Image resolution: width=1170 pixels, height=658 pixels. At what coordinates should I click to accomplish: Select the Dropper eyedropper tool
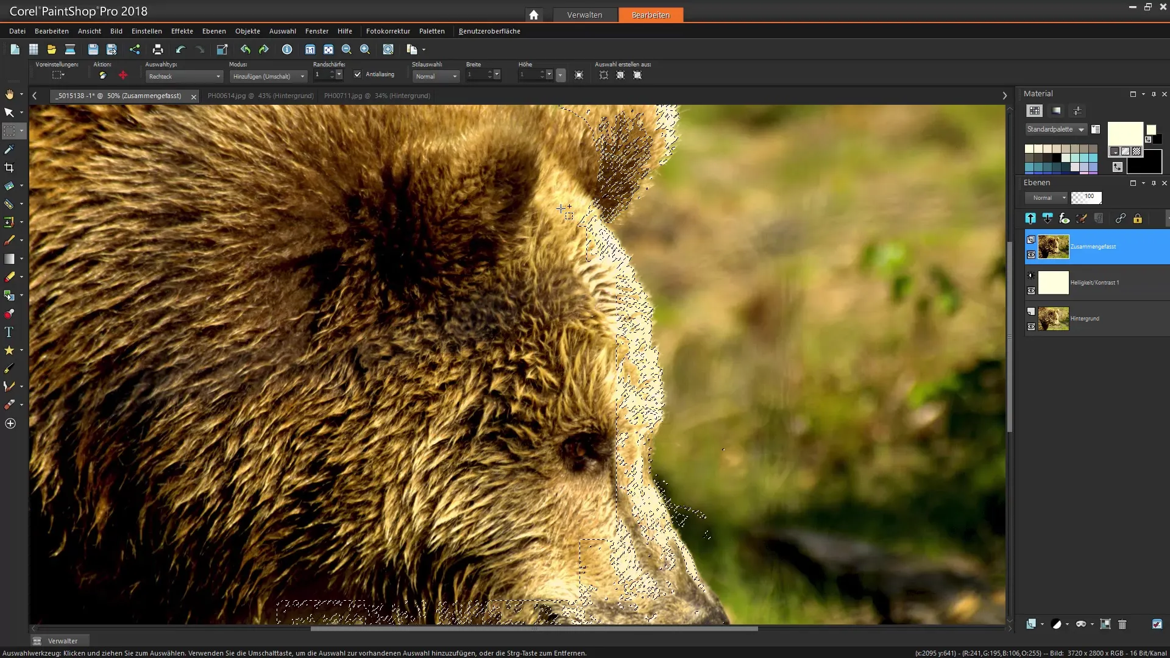pyautogui.click(x=9, y=149)
